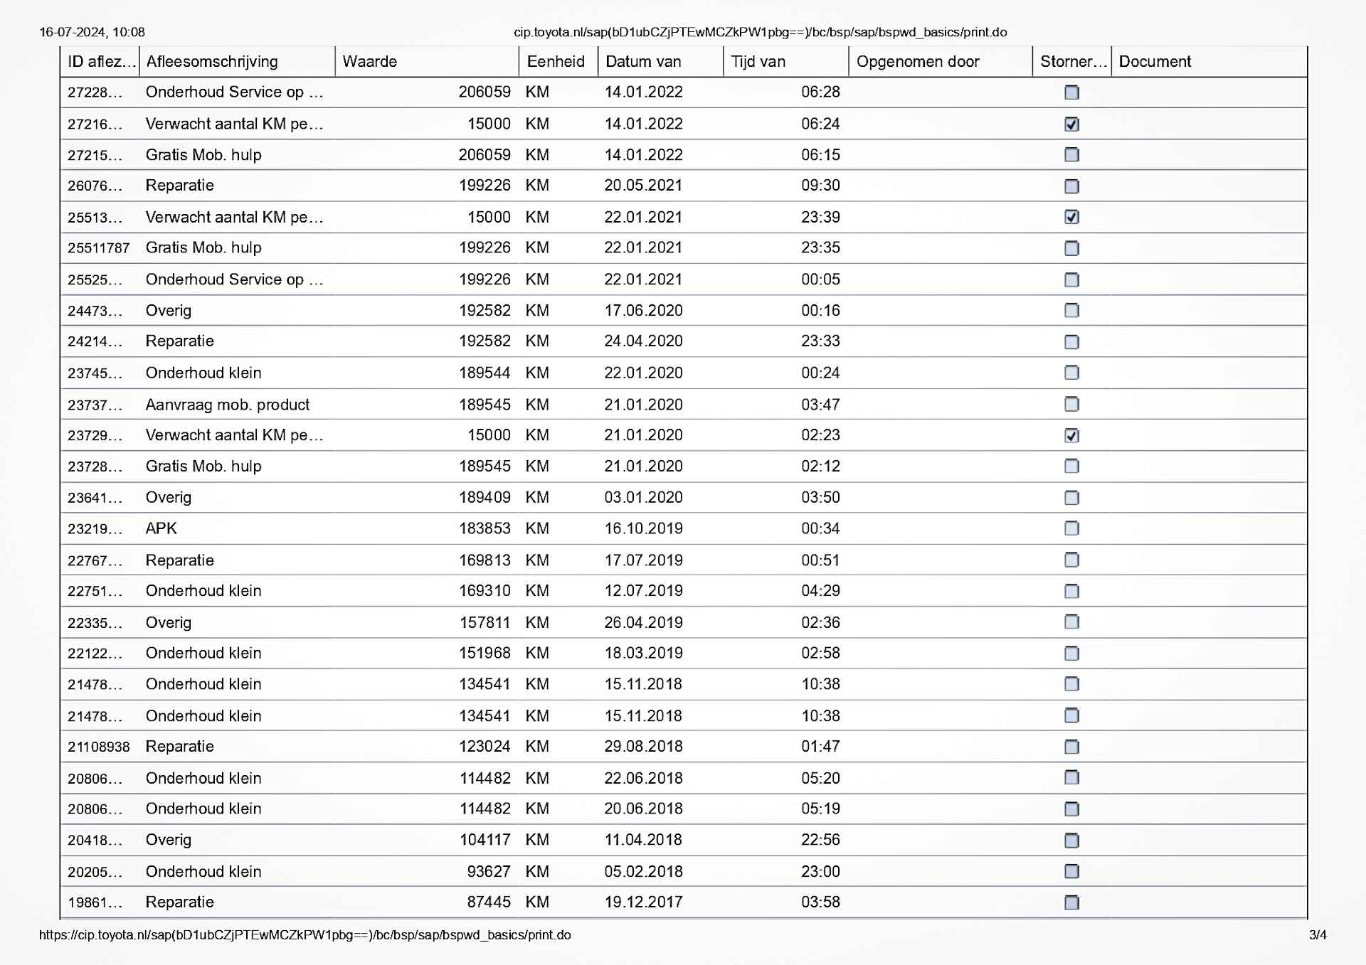
Task: Click the date 22.06.2018
Action: tap(643, 778)
